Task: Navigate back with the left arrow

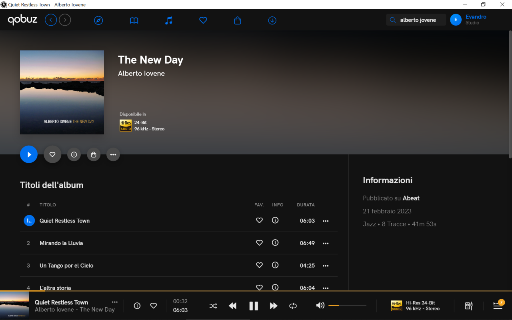Action: pyautogui.click(x=51, y=20)
